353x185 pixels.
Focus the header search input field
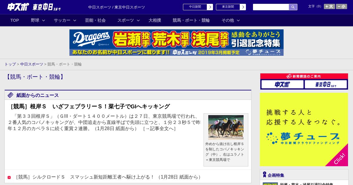271,7
